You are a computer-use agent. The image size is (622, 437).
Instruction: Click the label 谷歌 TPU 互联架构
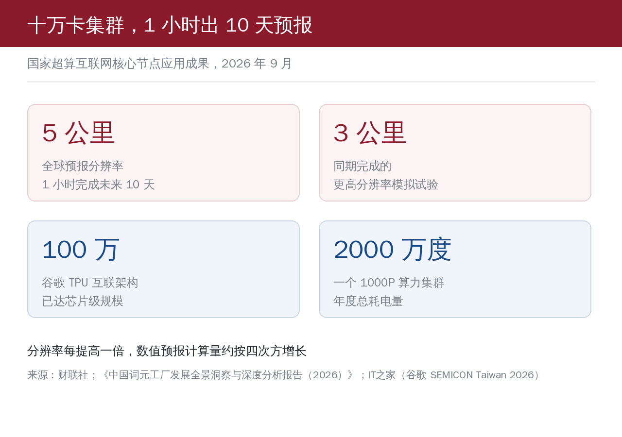90,283
